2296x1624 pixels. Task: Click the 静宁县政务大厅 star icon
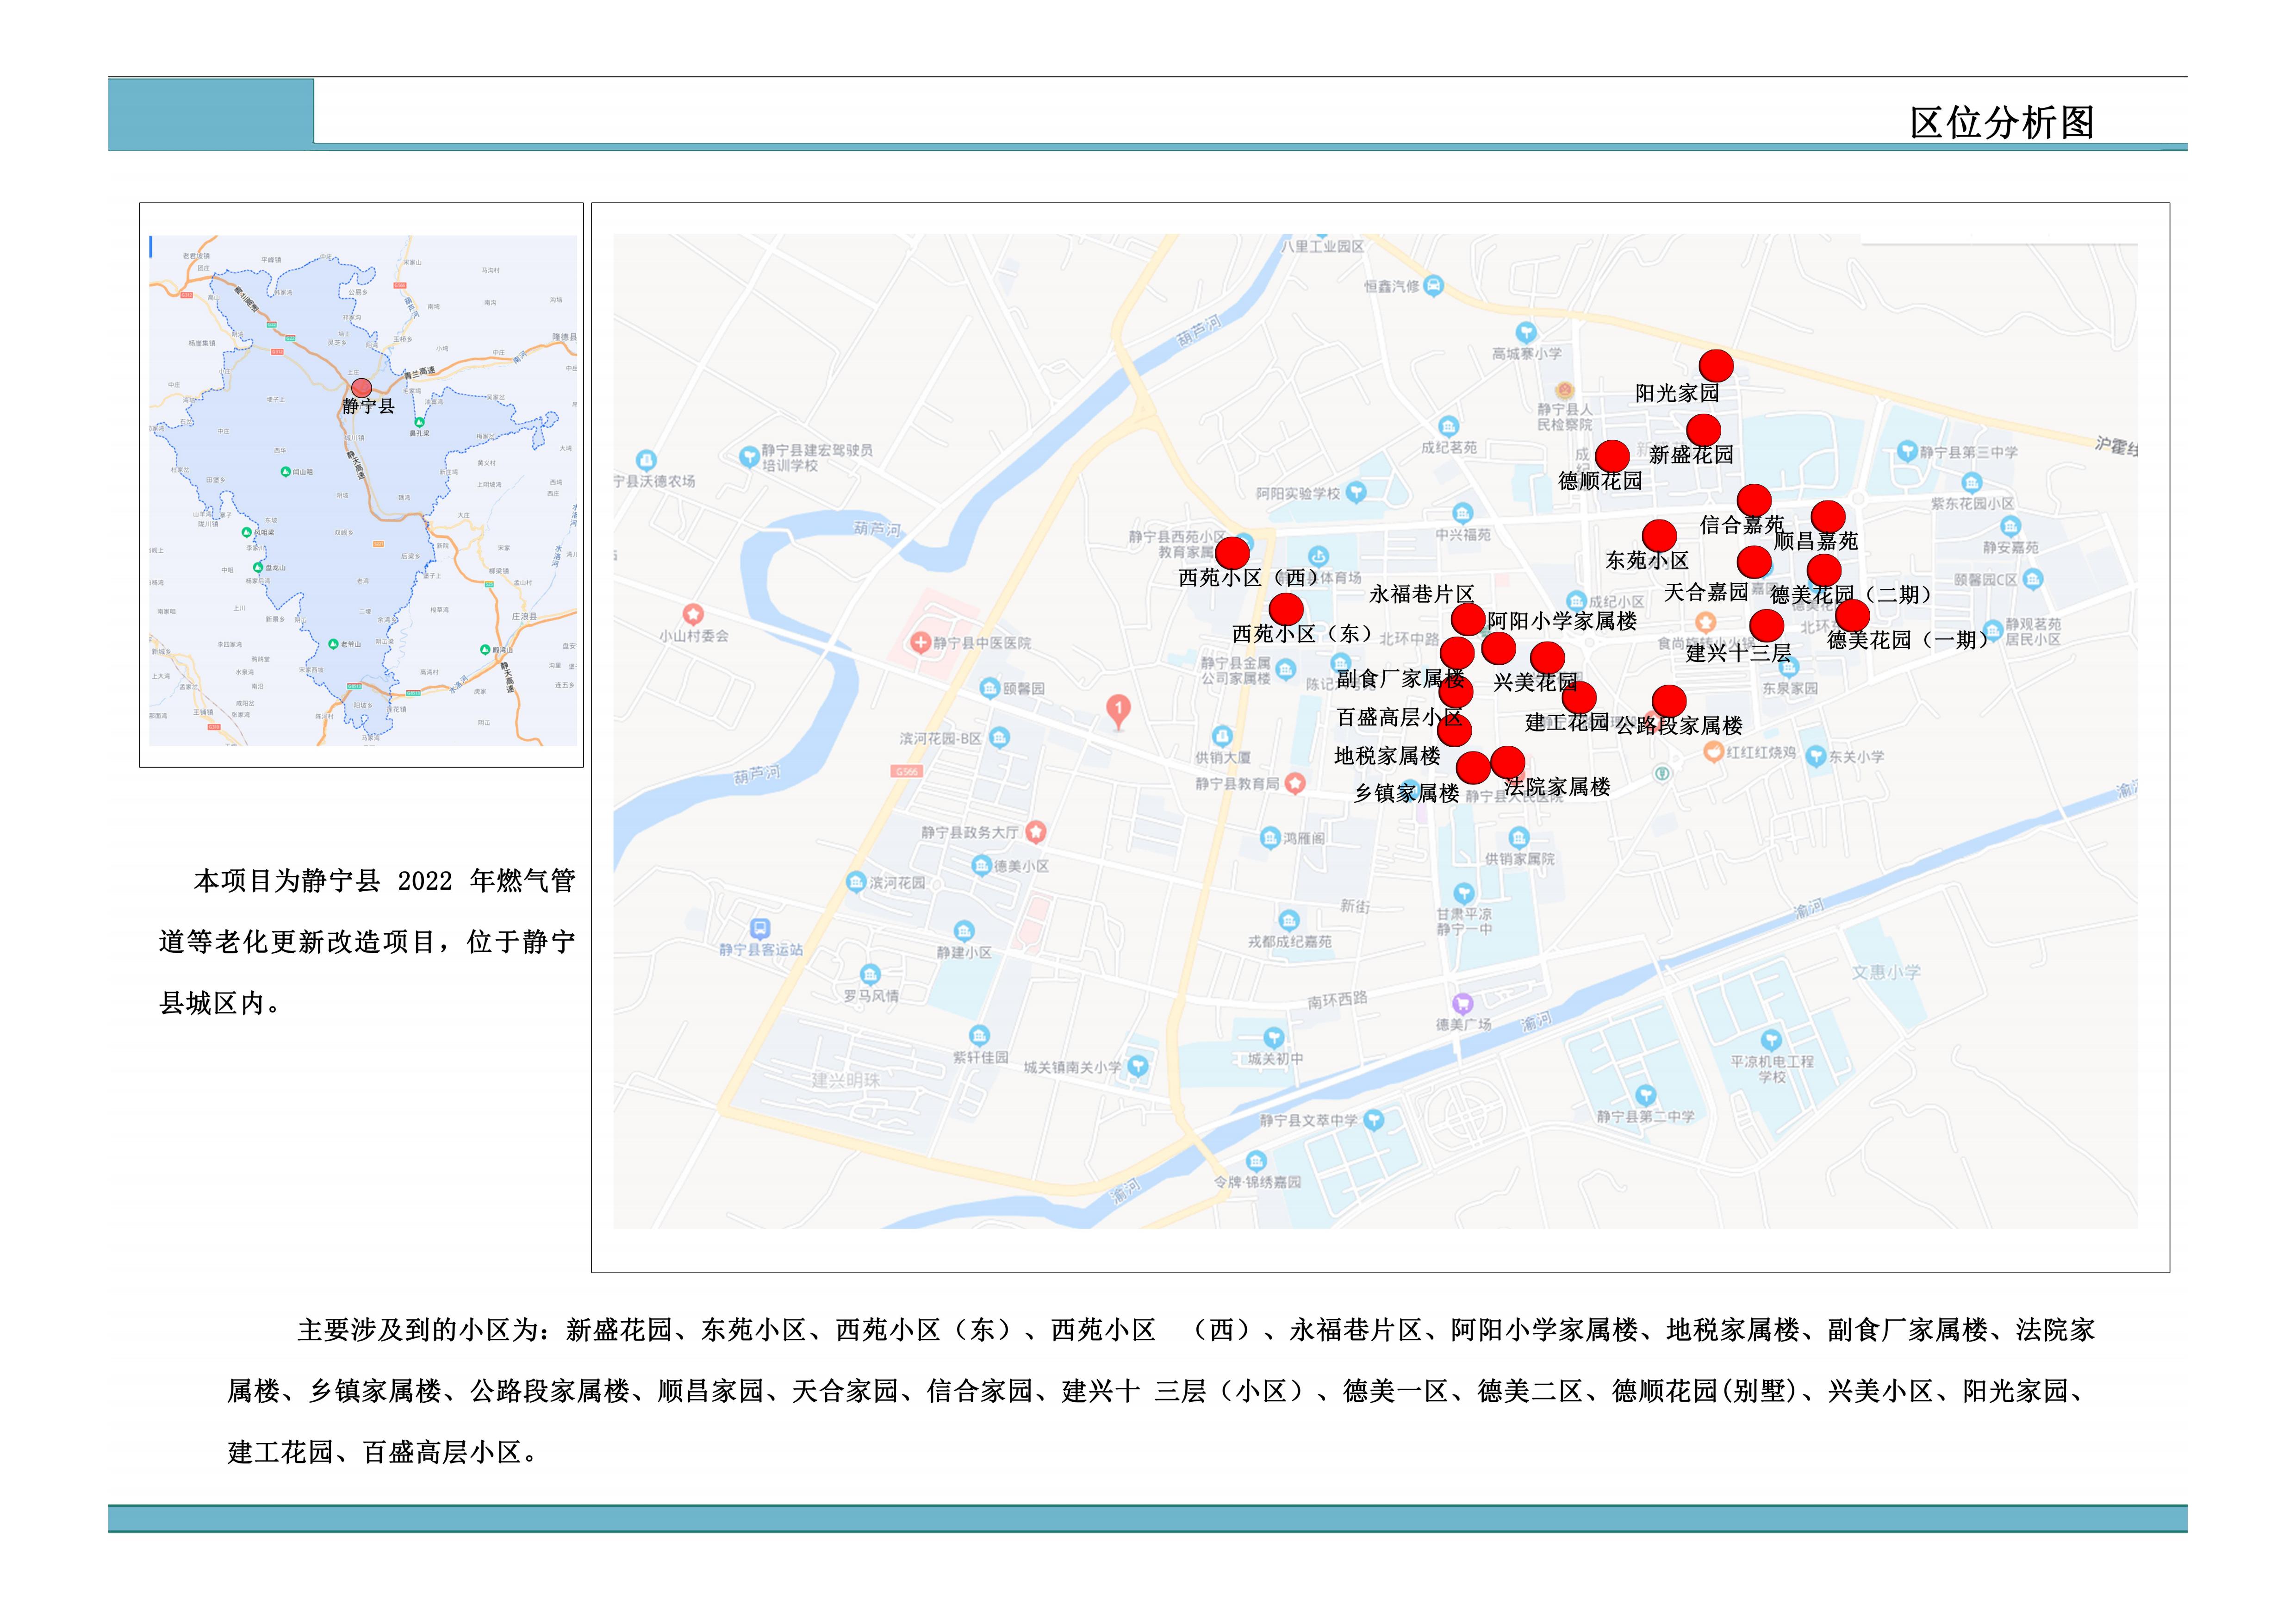(x=1036, y=831)
